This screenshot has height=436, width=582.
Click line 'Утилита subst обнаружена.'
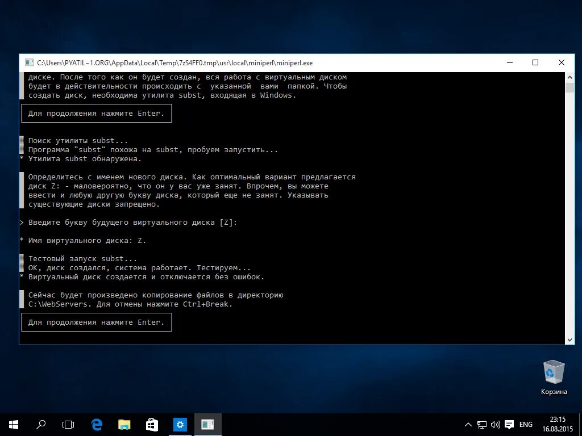click(x=85, y=159)
